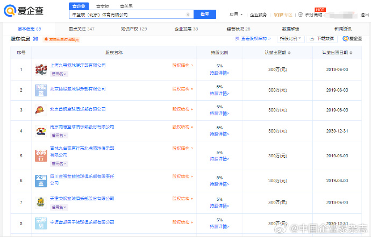Expand 曾用名 under 南京同曦篮球俱乐部
The height and width of the screenshot is (237, 371).
tap(59, 135)
